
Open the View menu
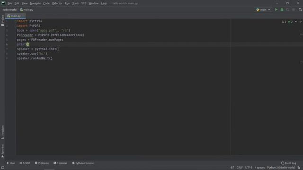25,3
